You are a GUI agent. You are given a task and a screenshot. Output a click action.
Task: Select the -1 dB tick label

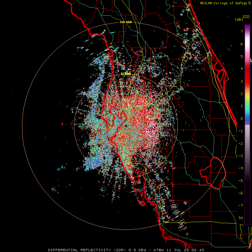click(x=241, y=131)
